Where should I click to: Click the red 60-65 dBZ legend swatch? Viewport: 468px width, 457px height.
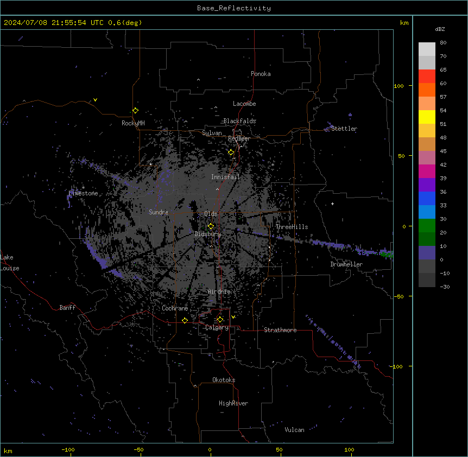coord(427,77)
